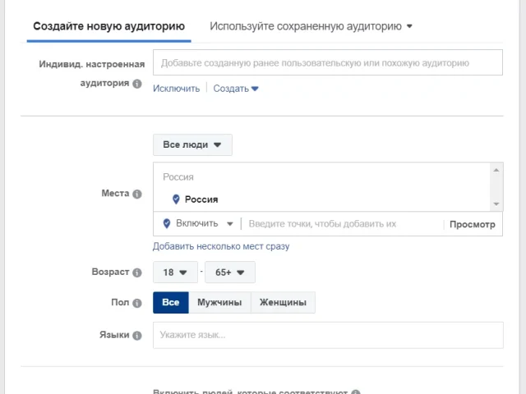Click Добавить несколько мест сразу link
This screenshot has height=394, width=526.
[x=221, y=246]
